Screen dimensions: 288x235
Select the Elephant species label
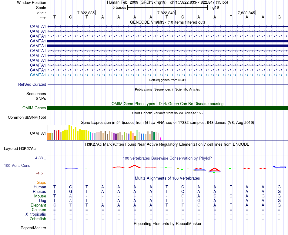[38, 205]
